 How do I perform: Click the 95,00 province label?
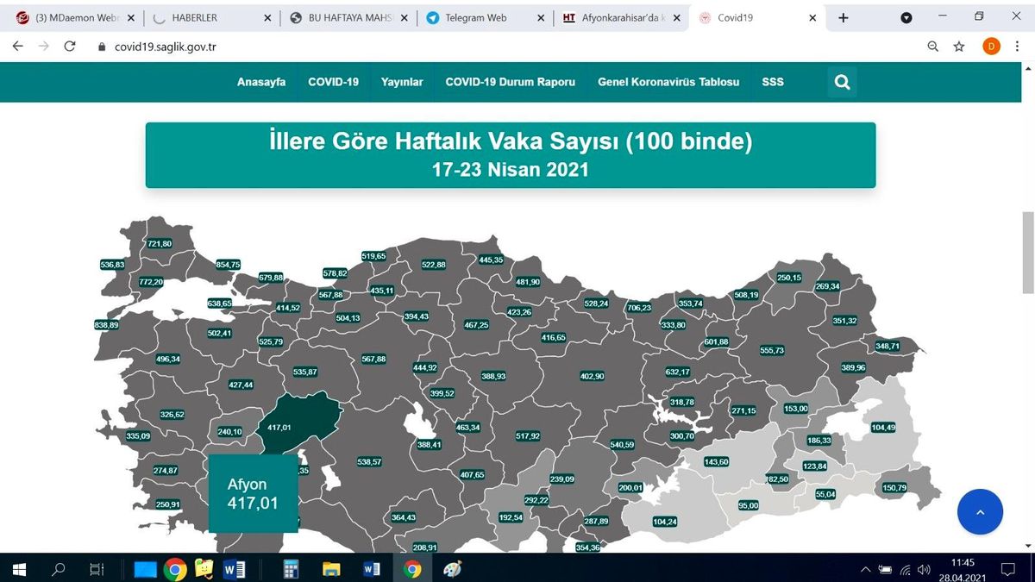click(x=748, y=505)
